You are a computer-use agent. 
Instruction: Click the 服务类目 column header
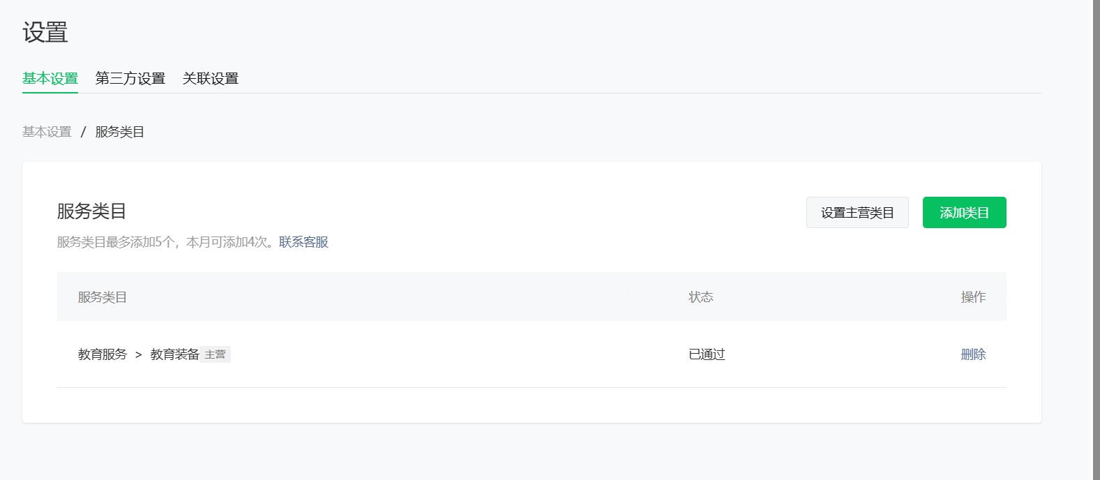click(x=103, y=297)
